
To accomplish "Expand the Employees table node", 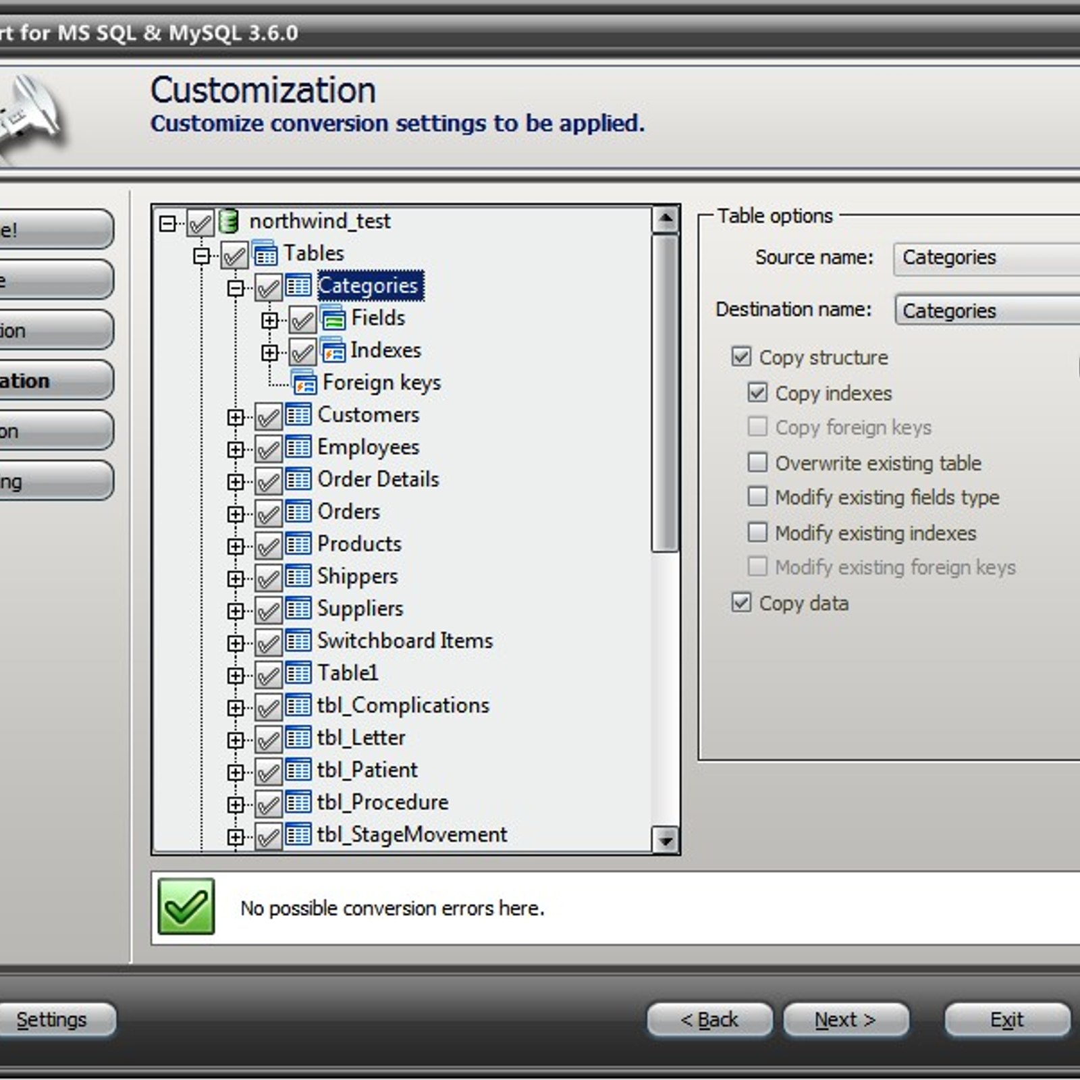I will [236, 450].
